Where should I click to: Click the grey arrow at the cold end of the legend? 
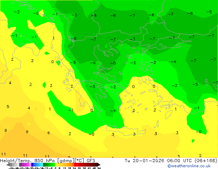8,165
